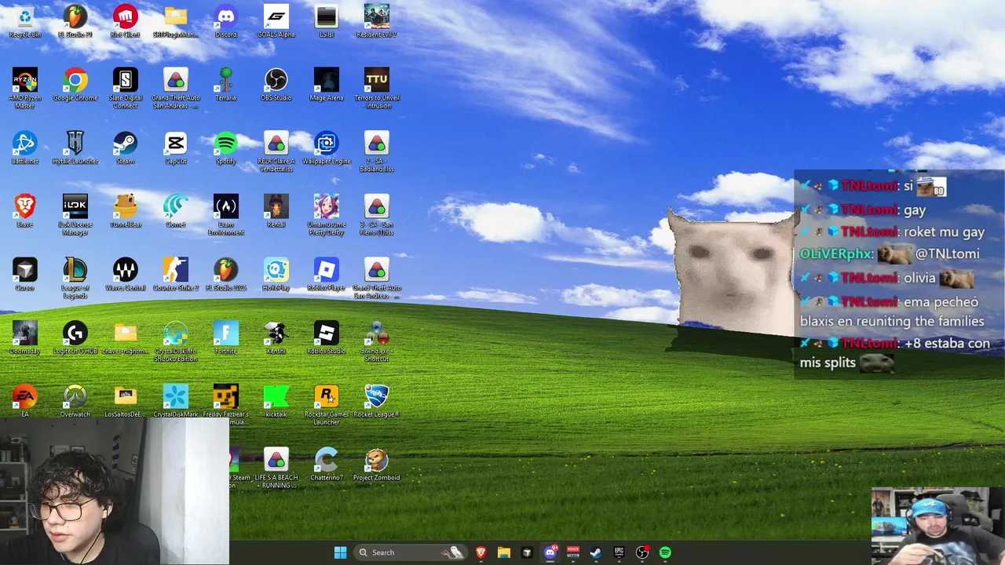The height and width of the screenshot is (565, 1005).
Task: Open the Riot Client shortcut
Action: click(x=126, y=21)
